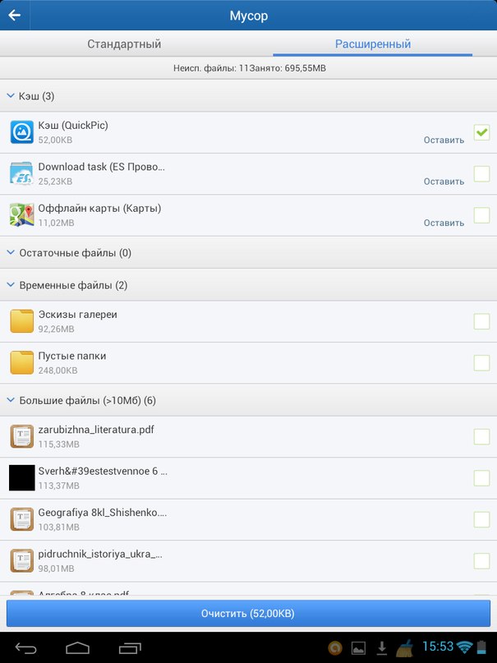This screenshot has height=663, width=497.
Task: Tap the picture notification icon in status bar
Action: tap(358, 647)
